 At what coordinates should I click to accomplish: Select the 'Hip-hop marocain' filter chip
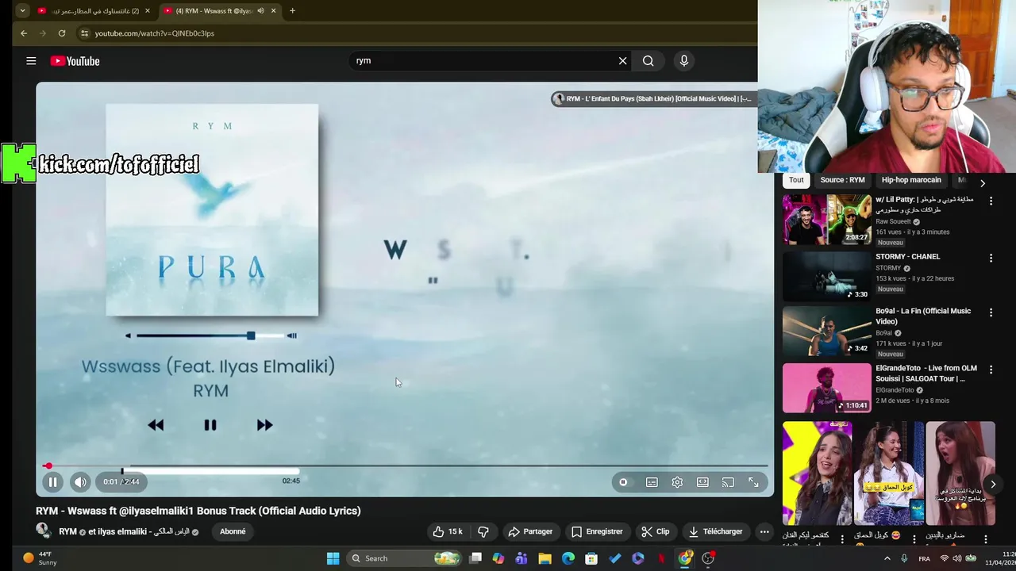pyautogui.click(x=911, y=180)
